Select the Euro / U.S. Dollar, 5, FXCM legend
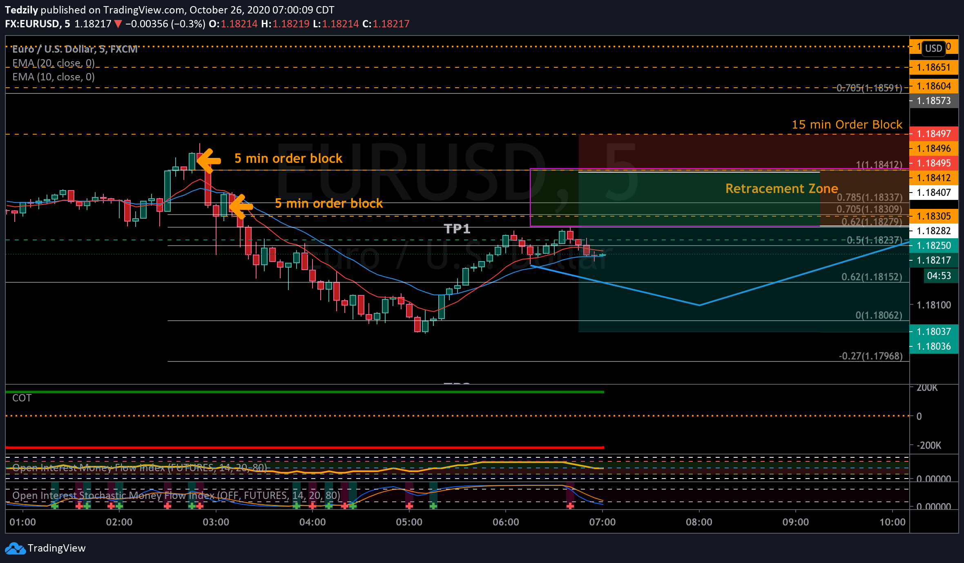Image resolution: width=964 pixels, height=563 pixels. [x=75, y=49]
